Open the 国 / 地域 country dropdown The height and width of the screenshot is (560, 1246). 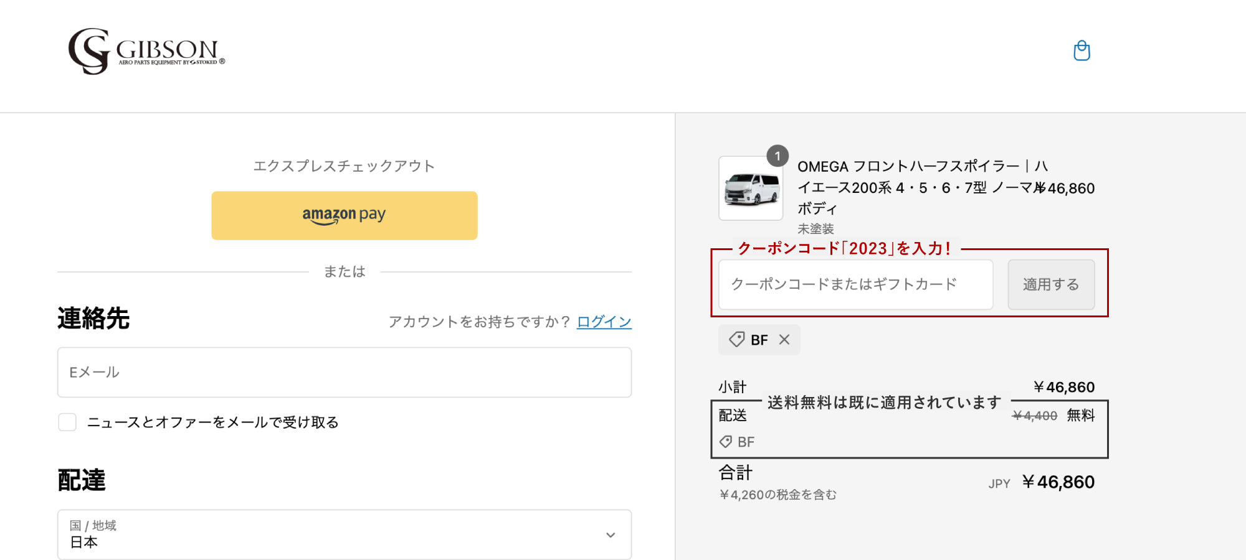345,534
